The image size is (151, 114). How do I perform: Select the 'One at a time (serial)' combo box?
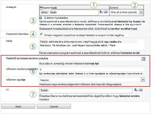[126, 12]
